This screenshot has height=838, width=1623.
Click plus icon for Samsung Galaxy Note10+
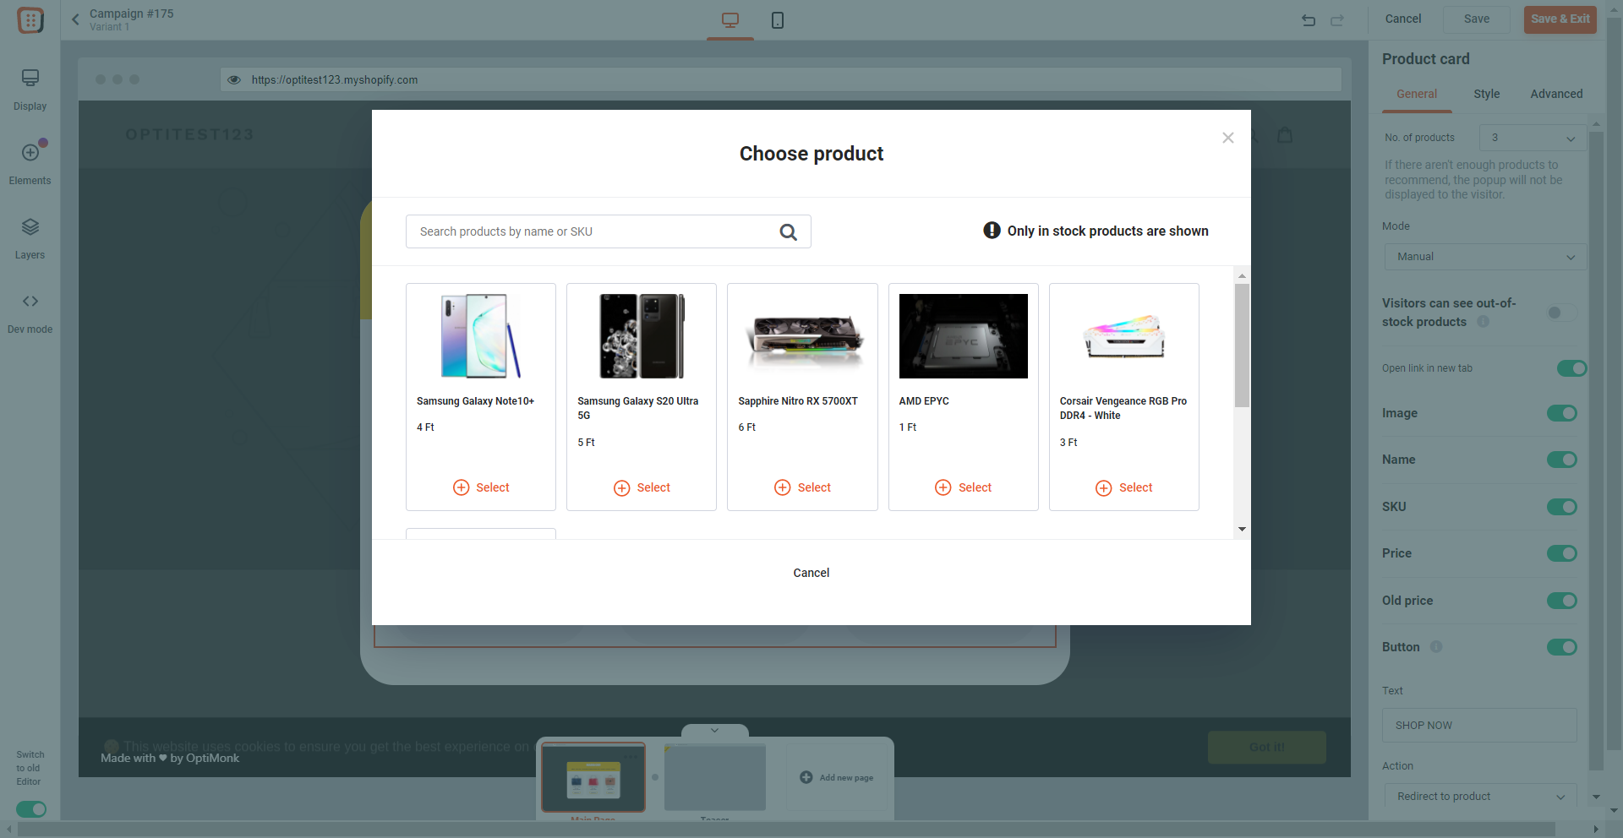click(461, 487)
